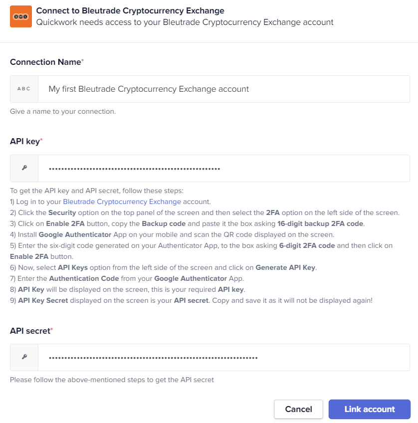Image resolution: width=418 pixels, height=423 pixels.
Task: Focus the masked API key input
Action: tap(224, 168)
